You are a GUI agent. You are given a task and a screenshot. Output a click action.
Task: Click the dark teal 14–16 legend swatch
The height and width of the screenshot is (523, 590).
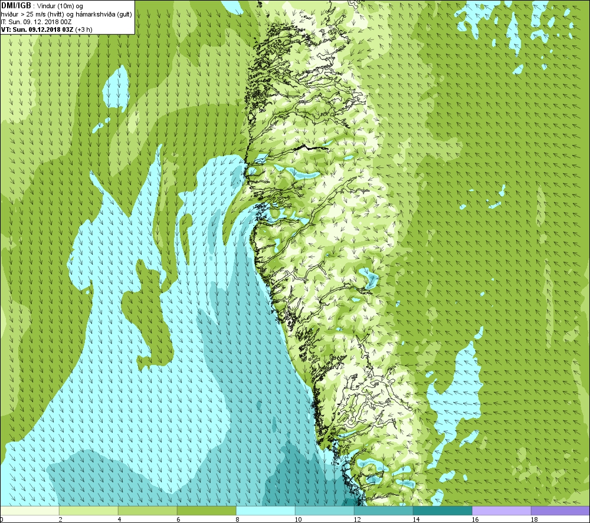tap(442, 511)
